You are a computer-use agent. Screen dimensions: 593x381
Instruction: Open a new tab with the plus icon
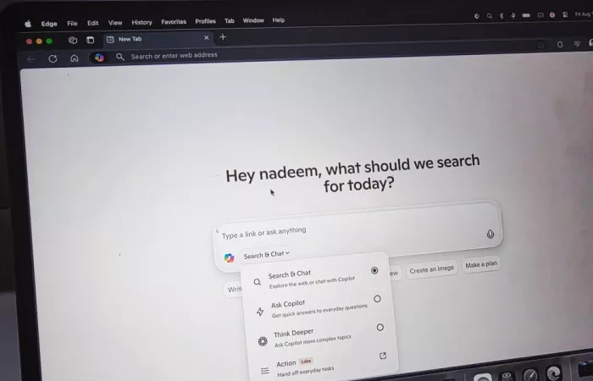[x=223, y=37]
